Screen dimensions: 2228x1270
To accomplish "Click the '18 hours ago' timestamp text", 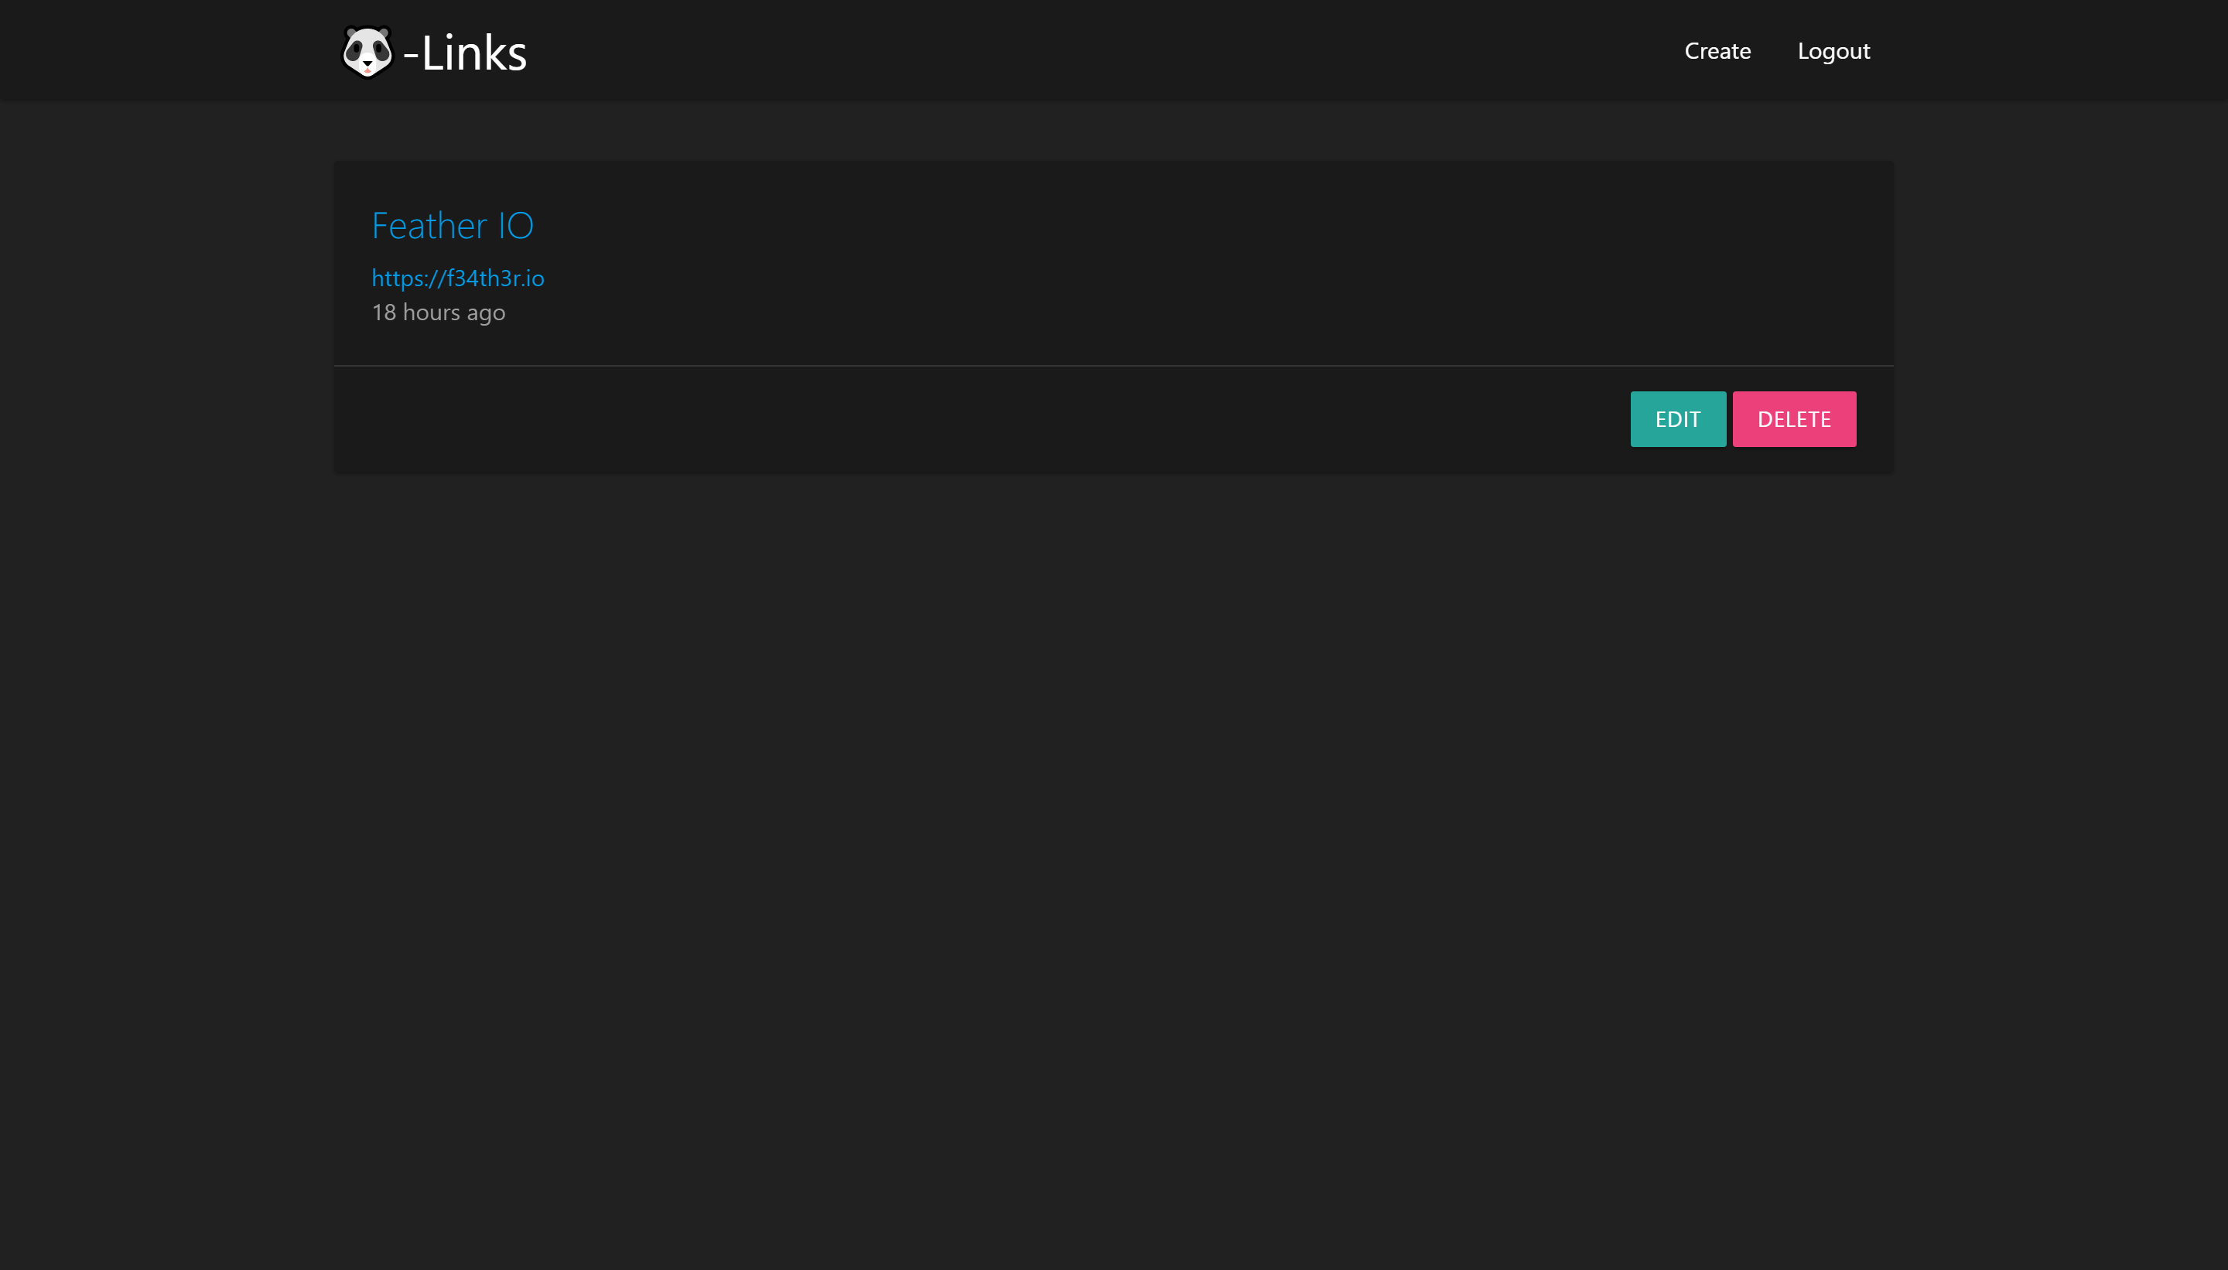I will tap(438, 312).
